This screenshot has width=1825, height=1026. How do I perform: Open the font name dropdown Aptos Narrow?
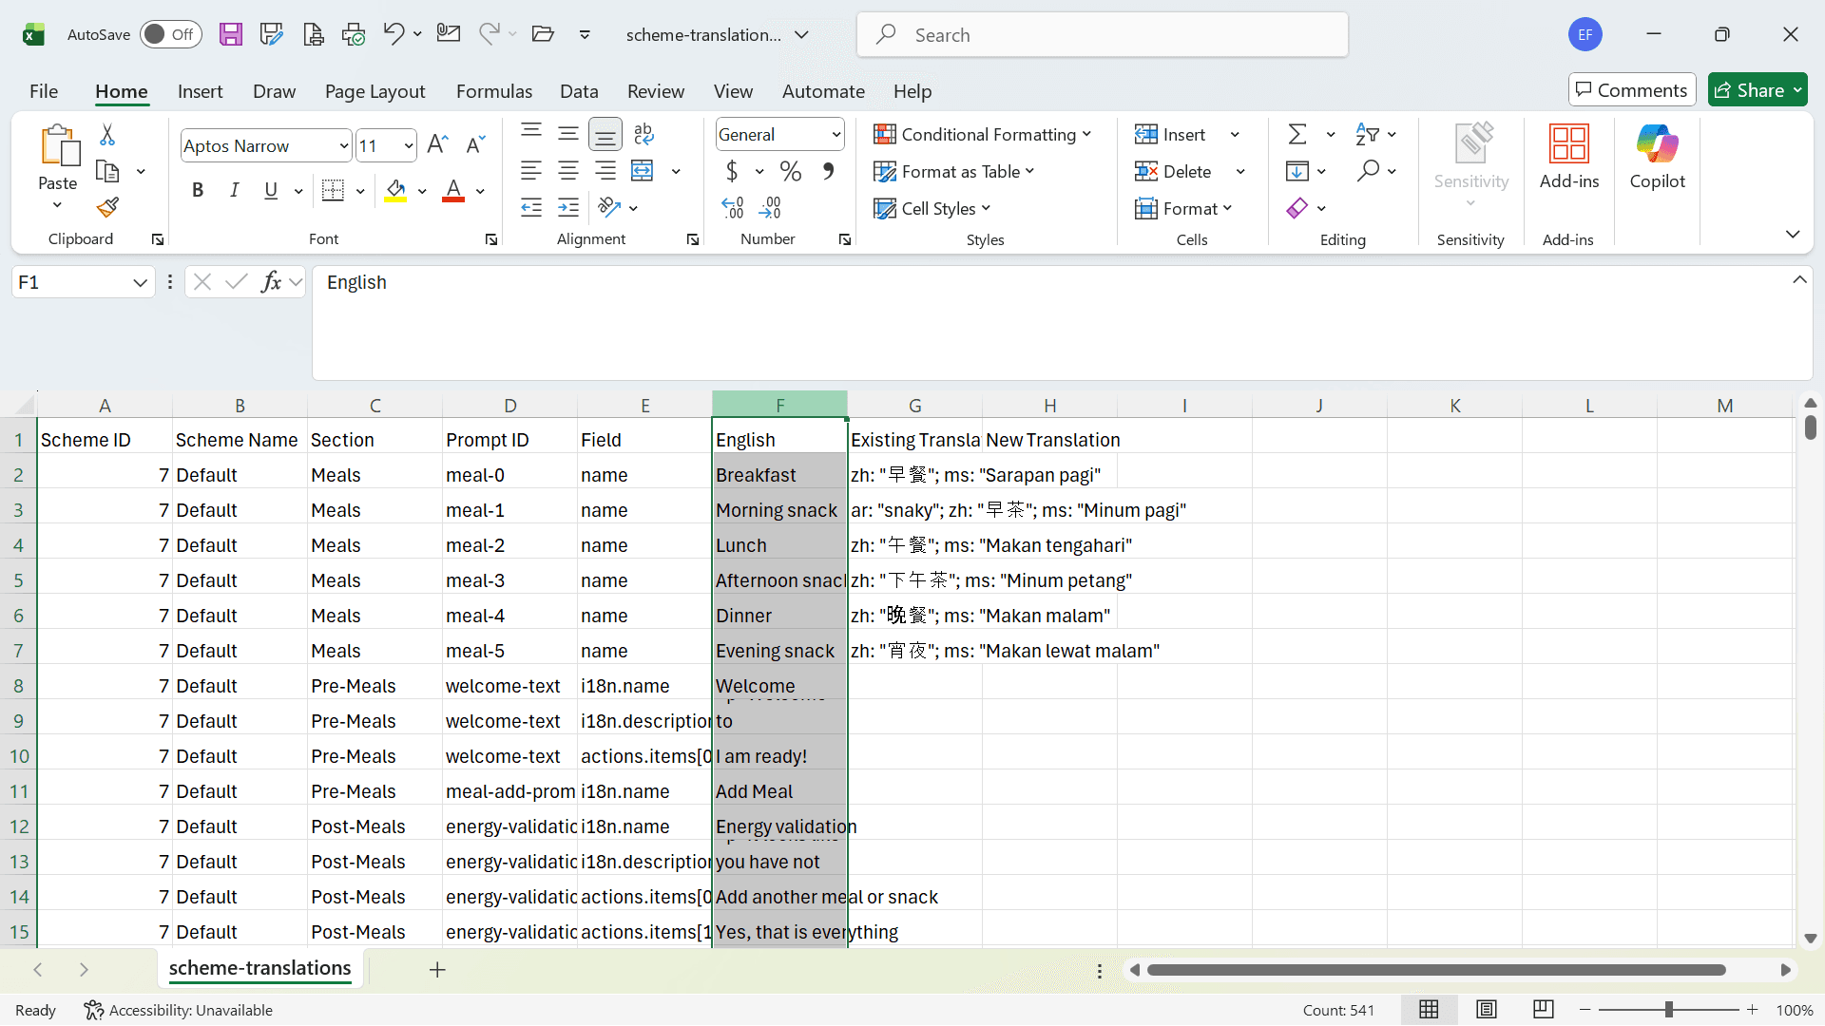344,145
